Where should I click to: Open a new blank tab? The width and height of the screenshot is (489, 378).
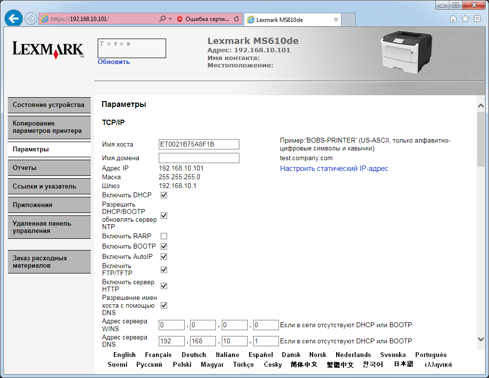tap(348, 20)
